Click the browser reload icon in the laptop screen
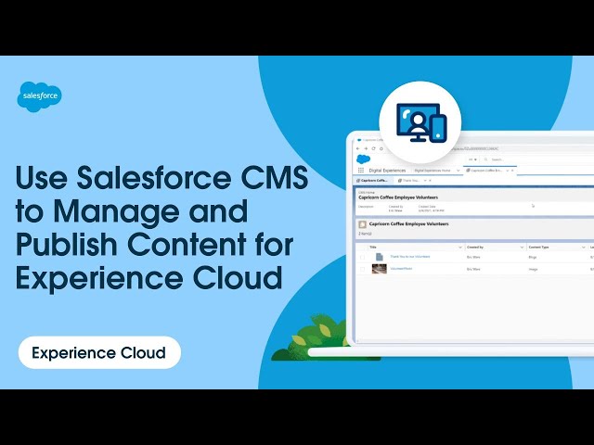 (x=373, y=148)
